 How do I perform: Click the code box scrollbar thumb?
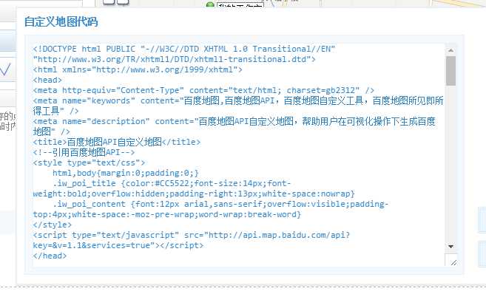click(450, 71)
